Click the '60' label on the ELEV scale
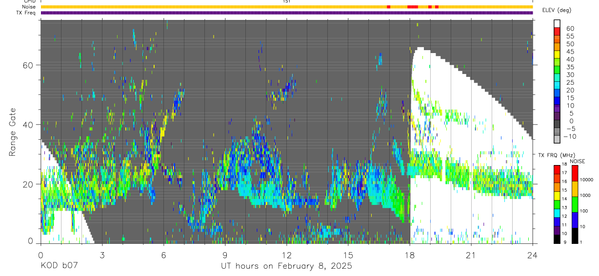599x276 pixels. point(570,28)
